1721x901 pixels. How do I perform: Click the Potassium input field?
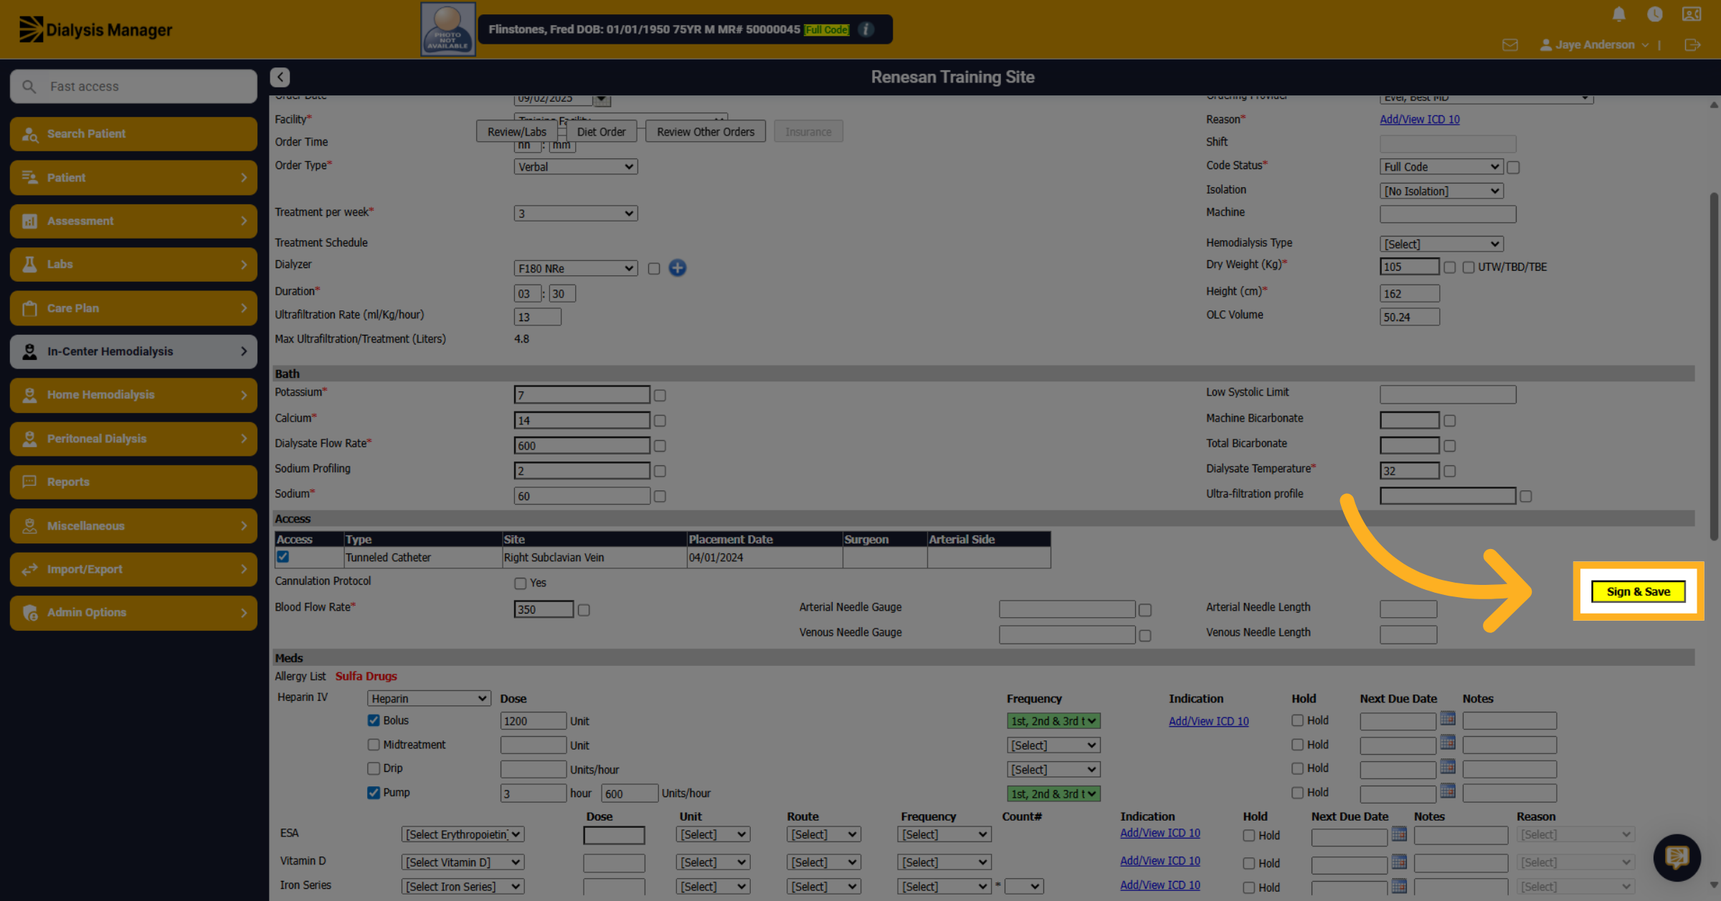coord(582,395)
